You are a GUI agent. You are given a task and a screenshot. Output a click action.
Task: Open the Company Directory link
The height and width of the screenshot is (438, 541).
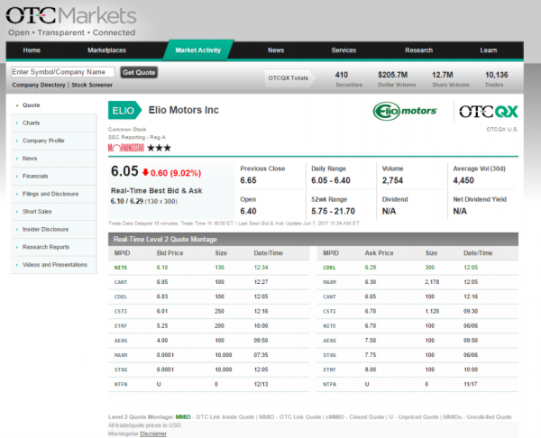point(39,85)
